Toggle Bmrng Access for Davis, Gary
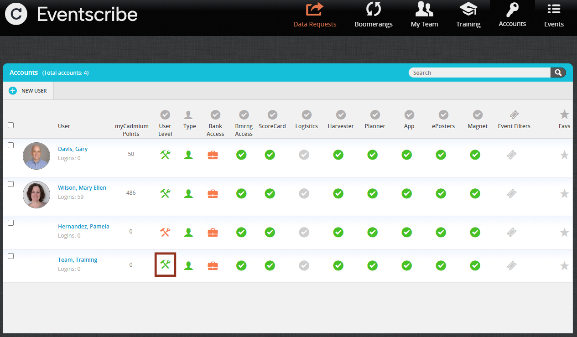Viewport: 577px width, 337px height. [x=241, y=155]
